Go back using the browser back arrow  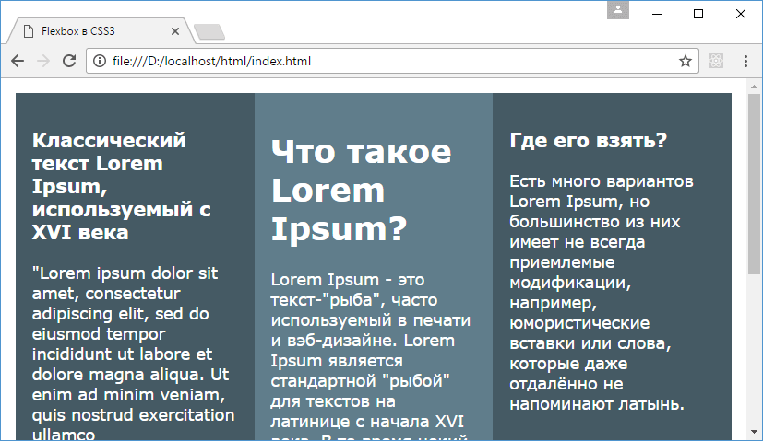pyautogui.click(x=17, y=62)
